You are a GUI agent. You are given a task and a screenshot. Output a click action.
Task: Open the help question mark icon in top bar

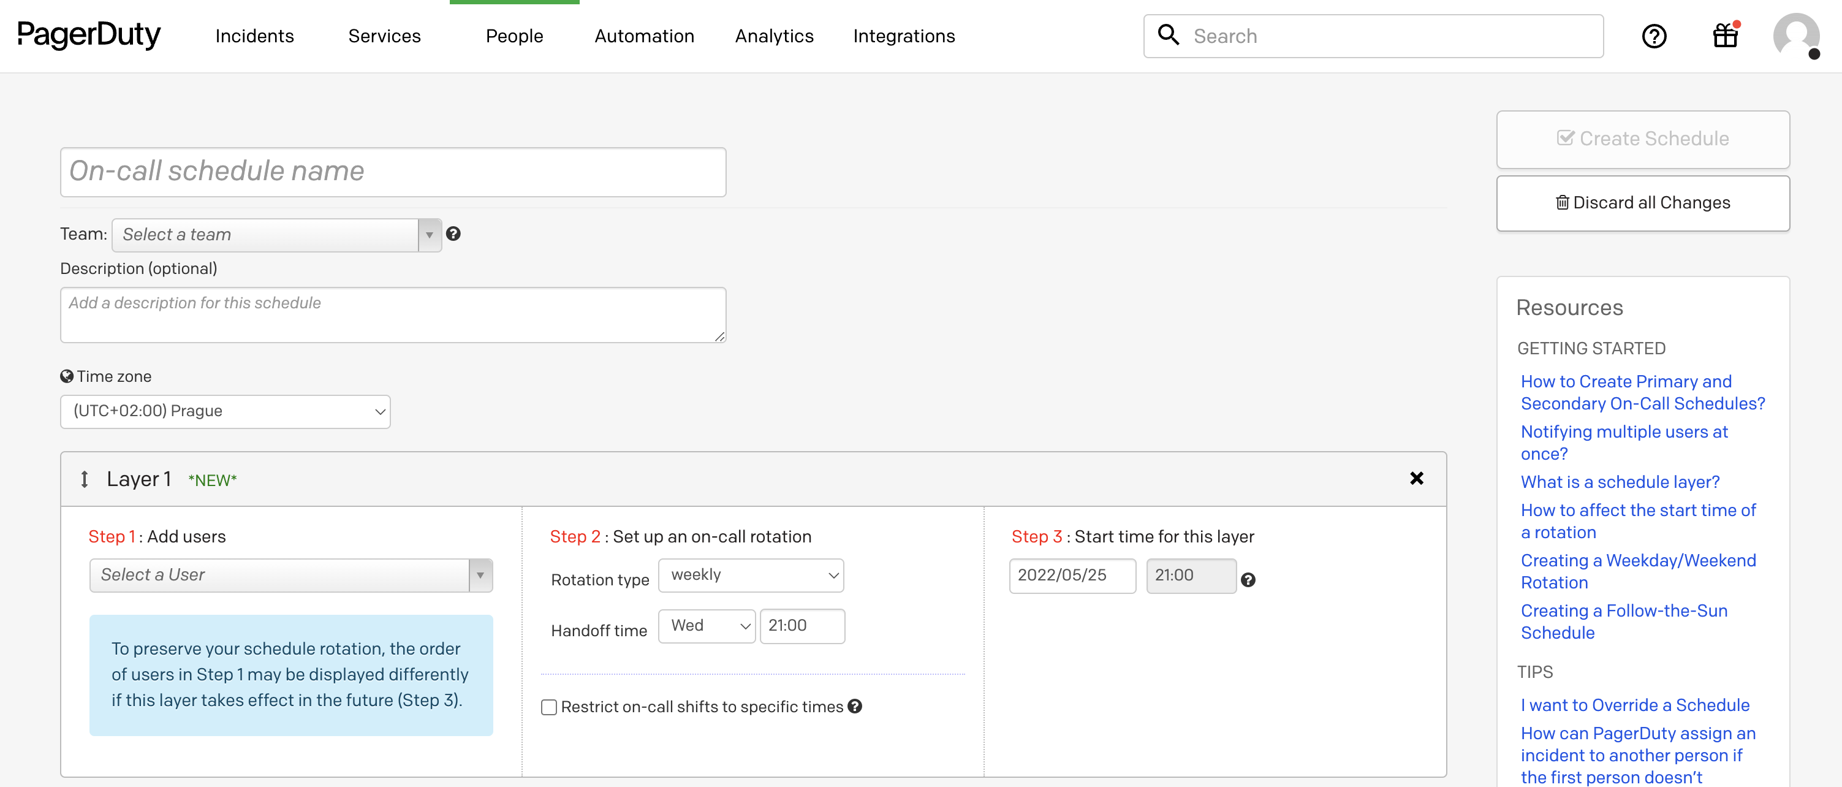[x=1654, y=36]
